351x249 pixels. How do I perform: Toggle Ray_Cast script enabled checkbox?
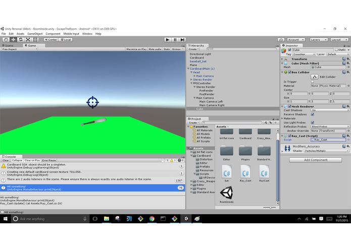click(x=289, y=136)
